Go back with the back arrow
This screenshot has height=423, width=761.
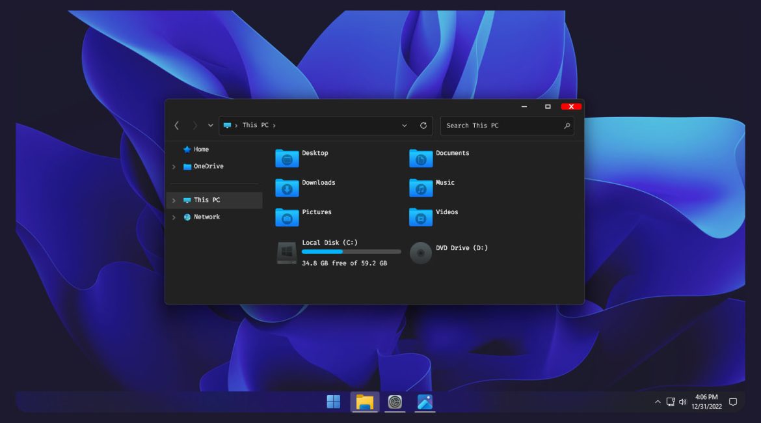177,126
